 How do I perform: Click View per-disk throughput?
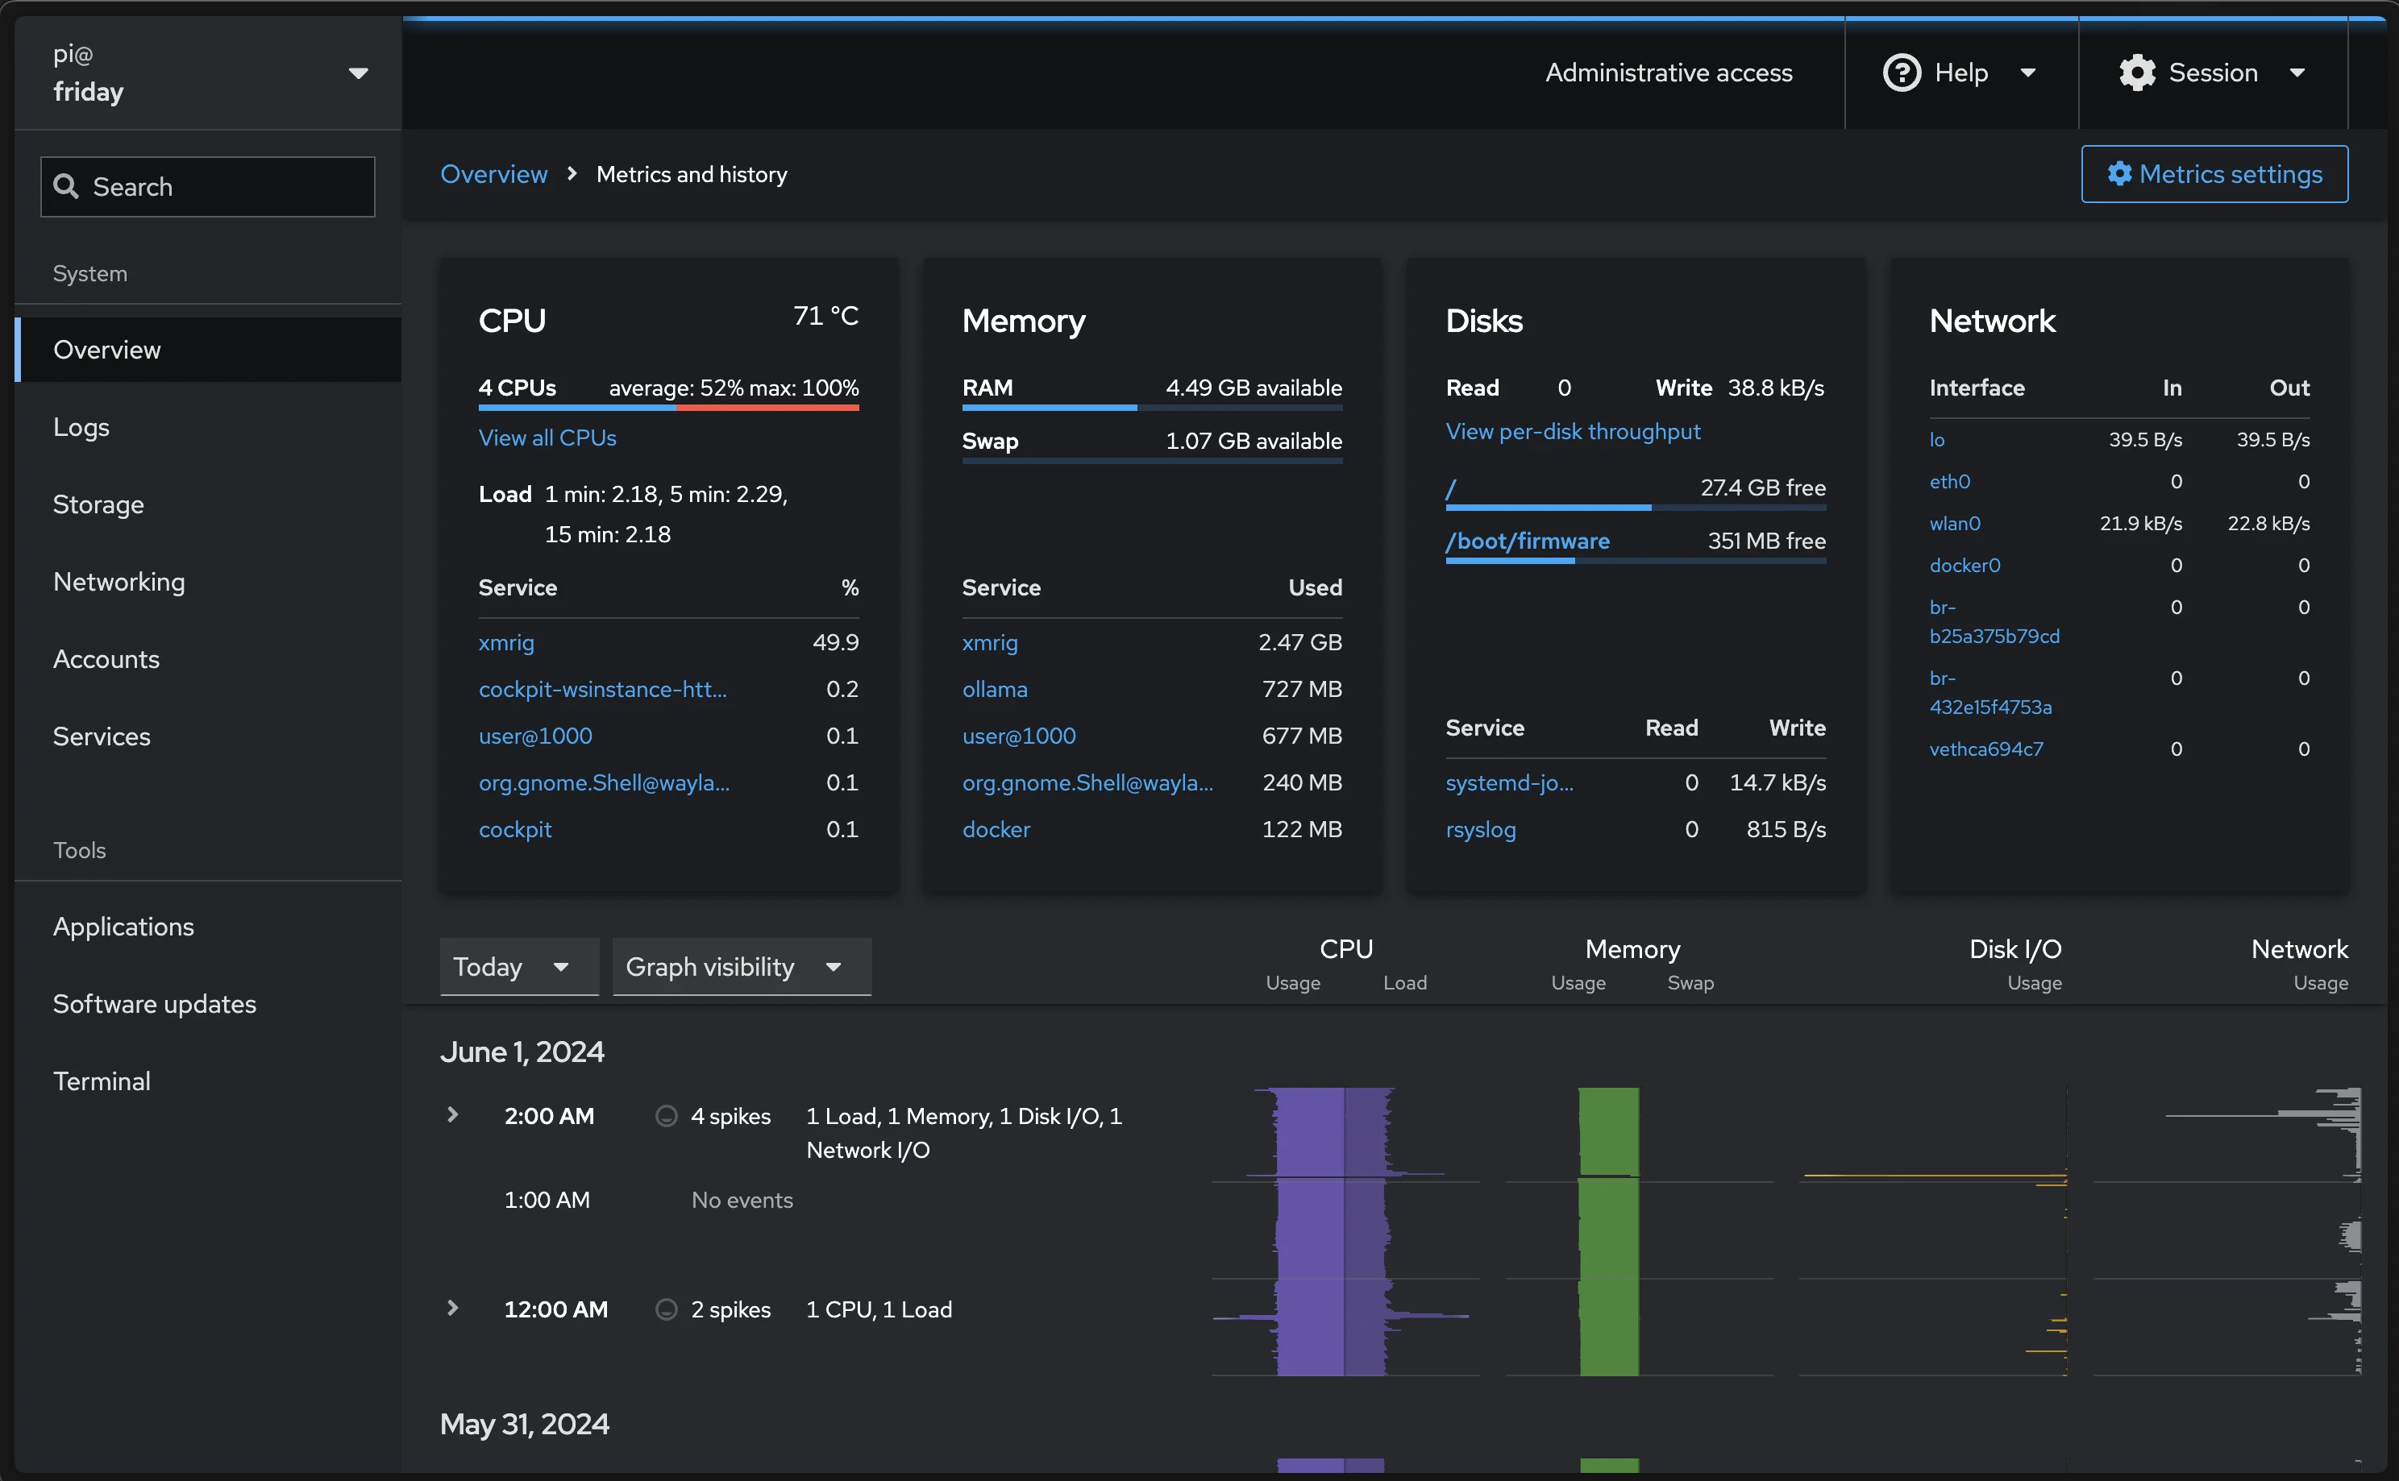(x=1572, y=431)
